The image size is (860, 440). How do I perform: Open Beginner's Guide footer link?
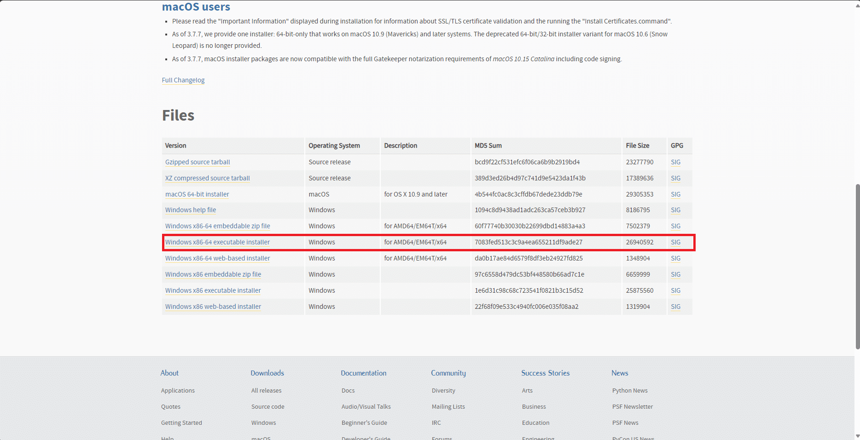[364, 423]
